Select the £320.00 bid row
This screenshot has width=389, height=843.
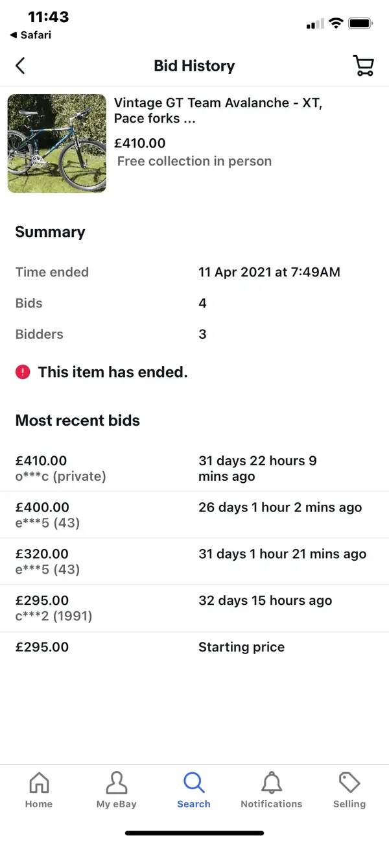pyautogui.click(x=194, y=562)
